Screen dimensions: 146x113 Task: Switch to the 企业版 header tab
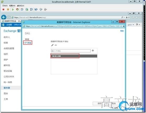(9, 24)
